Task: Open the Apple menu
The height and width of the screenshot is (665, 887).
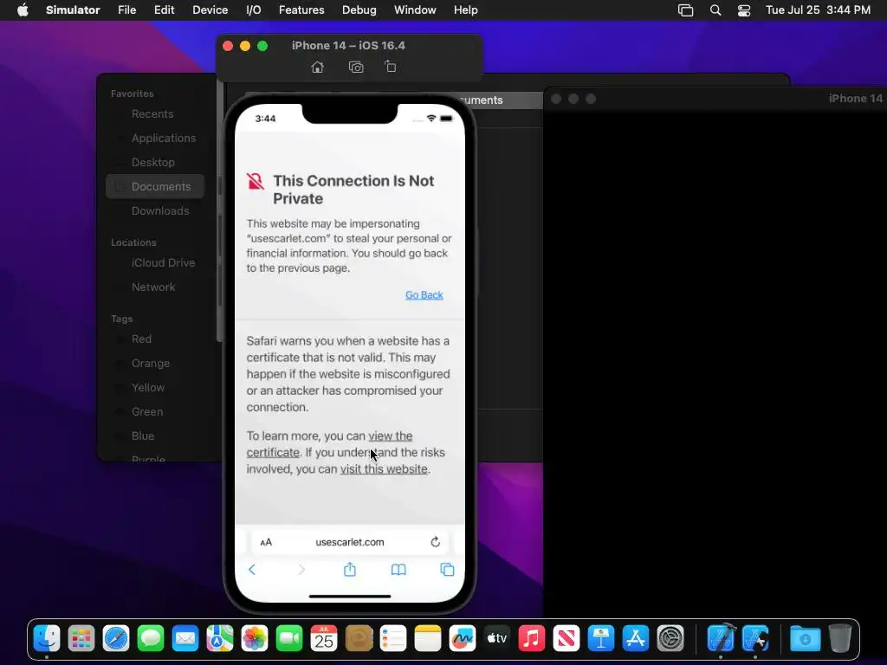Action: tap(23, 10)
